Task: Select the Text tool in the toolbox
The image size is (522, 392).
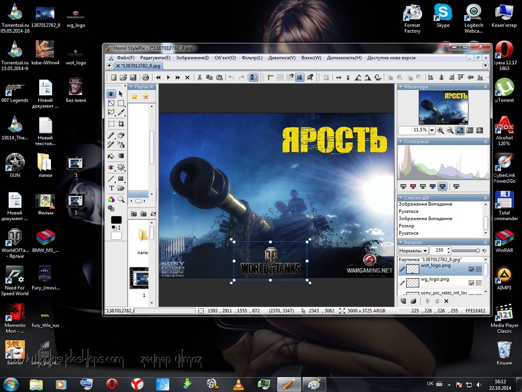Action: pyautogui.click(x=112, y=188)
